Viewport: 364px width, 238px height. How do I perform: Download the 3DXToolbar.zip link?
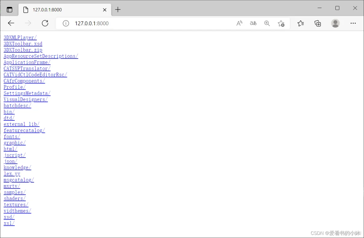[x=23, y=50]
